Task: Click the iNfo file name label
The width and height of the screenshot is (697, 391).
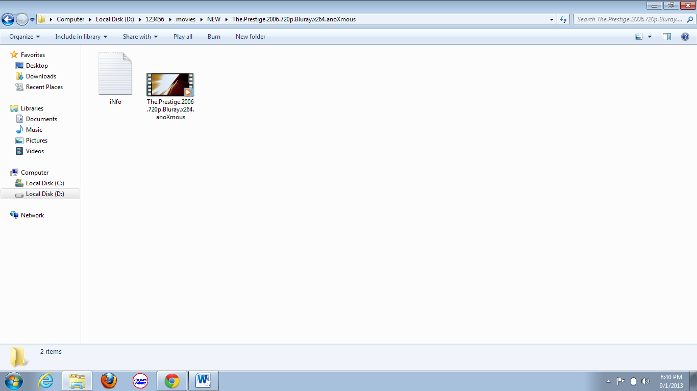Action: (x=115, y=102)
